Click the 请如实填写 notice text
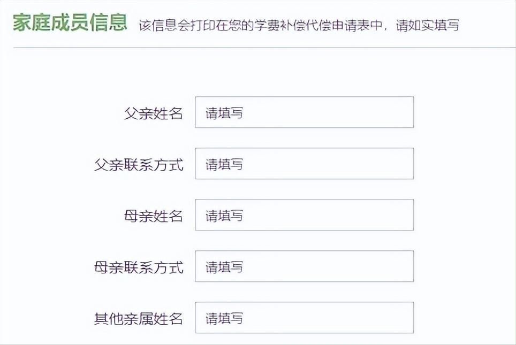516x345 pixels. point(427,25)
